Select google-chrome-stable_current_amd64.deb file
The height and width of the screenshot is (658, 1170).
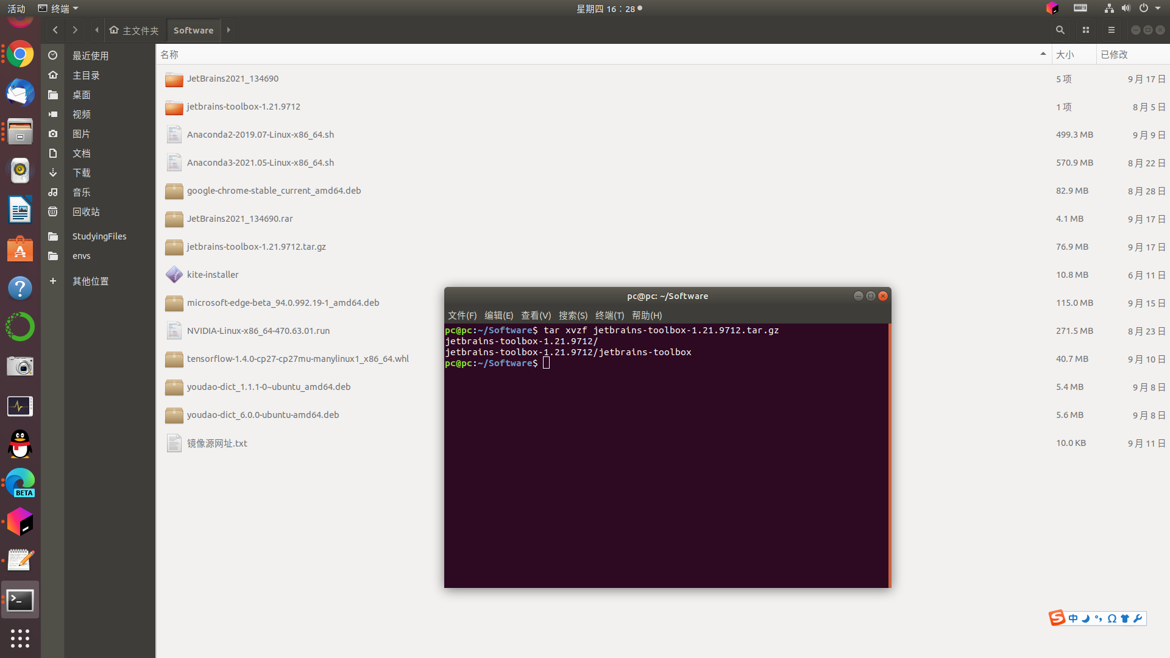click(663, 191)
